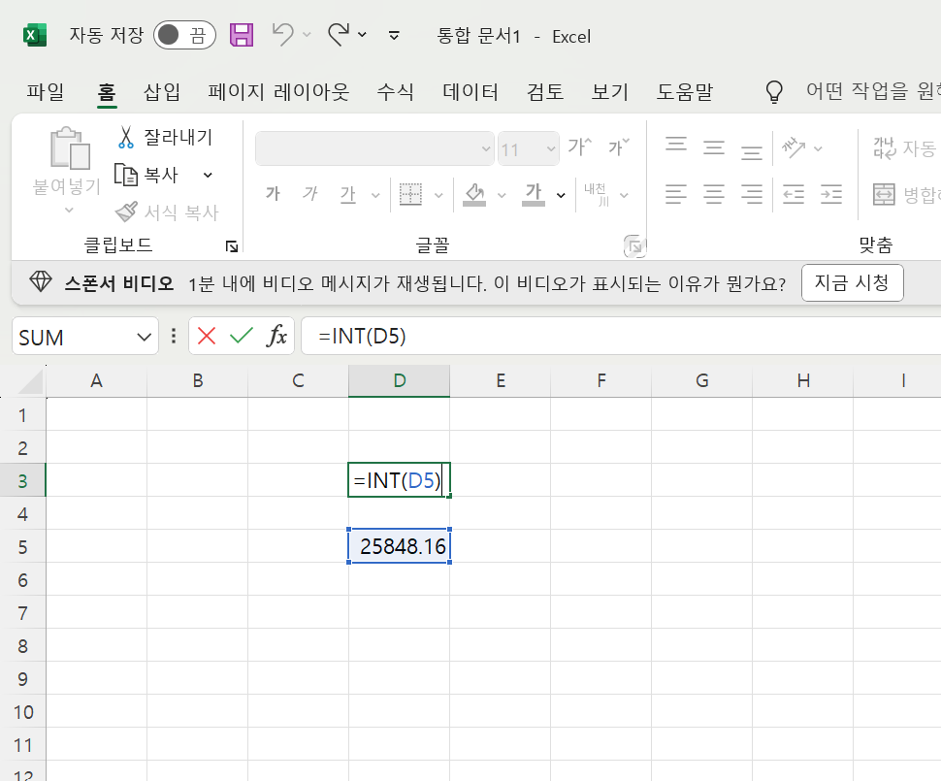Expand the 붙여넣기 paste options arrow
The width and height of the screenshot is (941, 781).
click(x=69, y=211)
